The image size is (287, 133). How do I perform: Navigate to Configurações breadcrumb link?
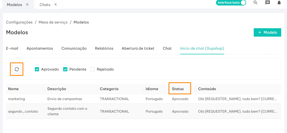tap(19, 22)
